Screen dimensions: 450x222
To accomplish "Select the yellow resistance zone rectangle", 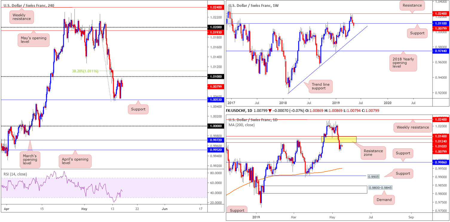I will point(339,139).
